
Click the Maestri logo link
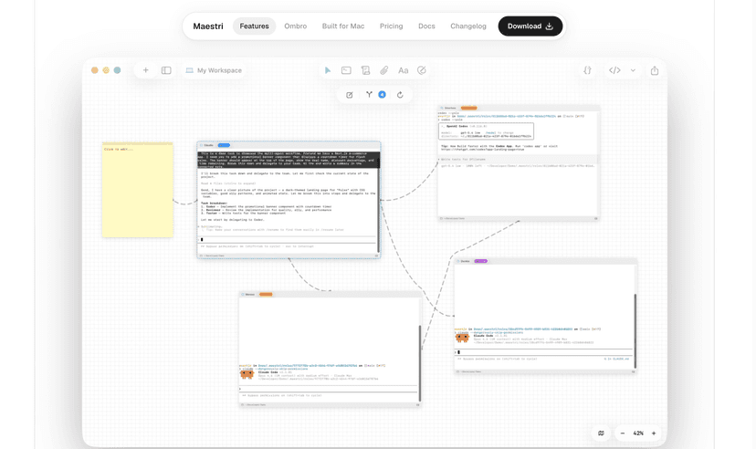(x=208, y=26)
